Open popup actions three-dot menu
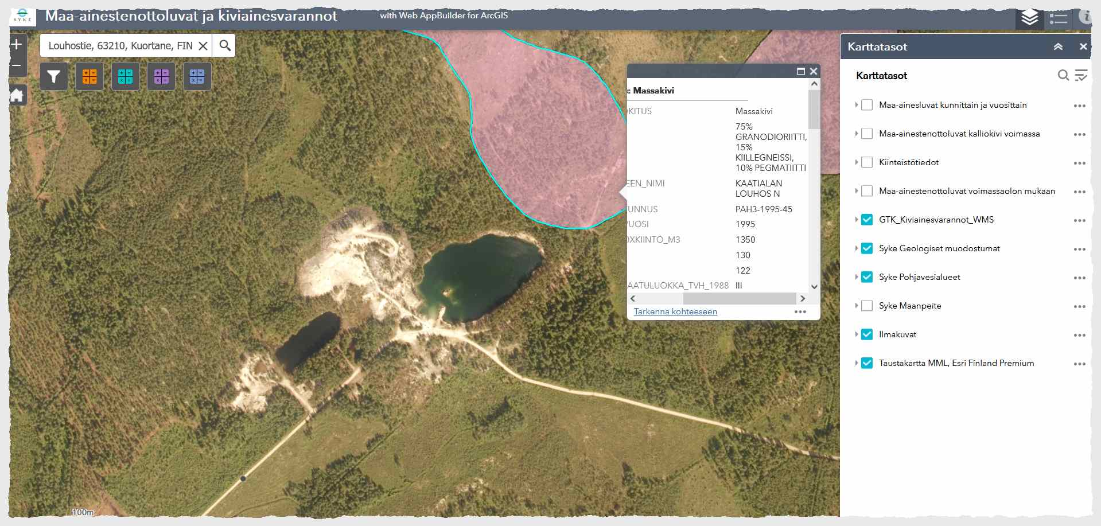Viewport: 1101px width, 526px height. (x=800, y=311)
